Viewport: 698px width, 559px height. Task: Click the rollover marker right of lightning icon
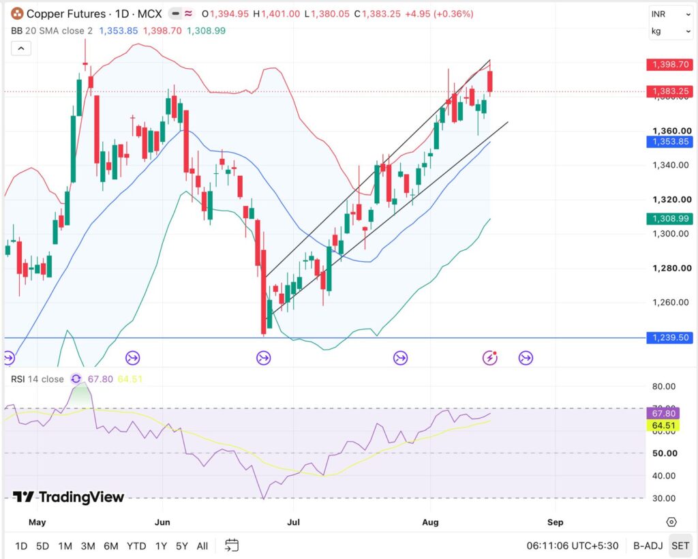[526, 357]
